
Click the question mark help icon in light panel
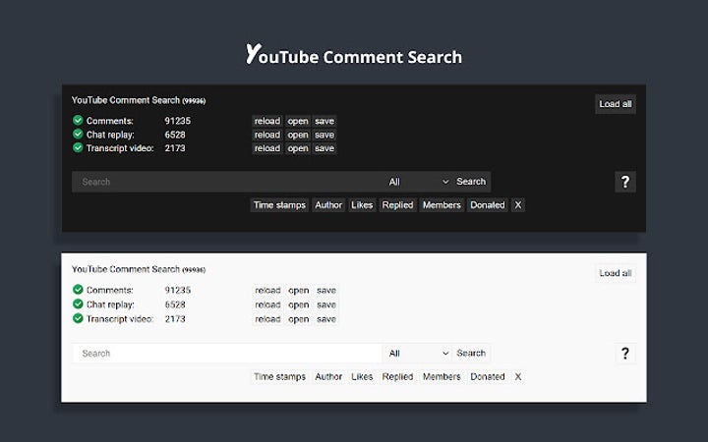(625, 354)
